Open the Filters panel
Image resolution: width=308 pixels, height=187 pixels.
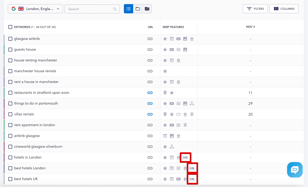(x=255, y=9)
